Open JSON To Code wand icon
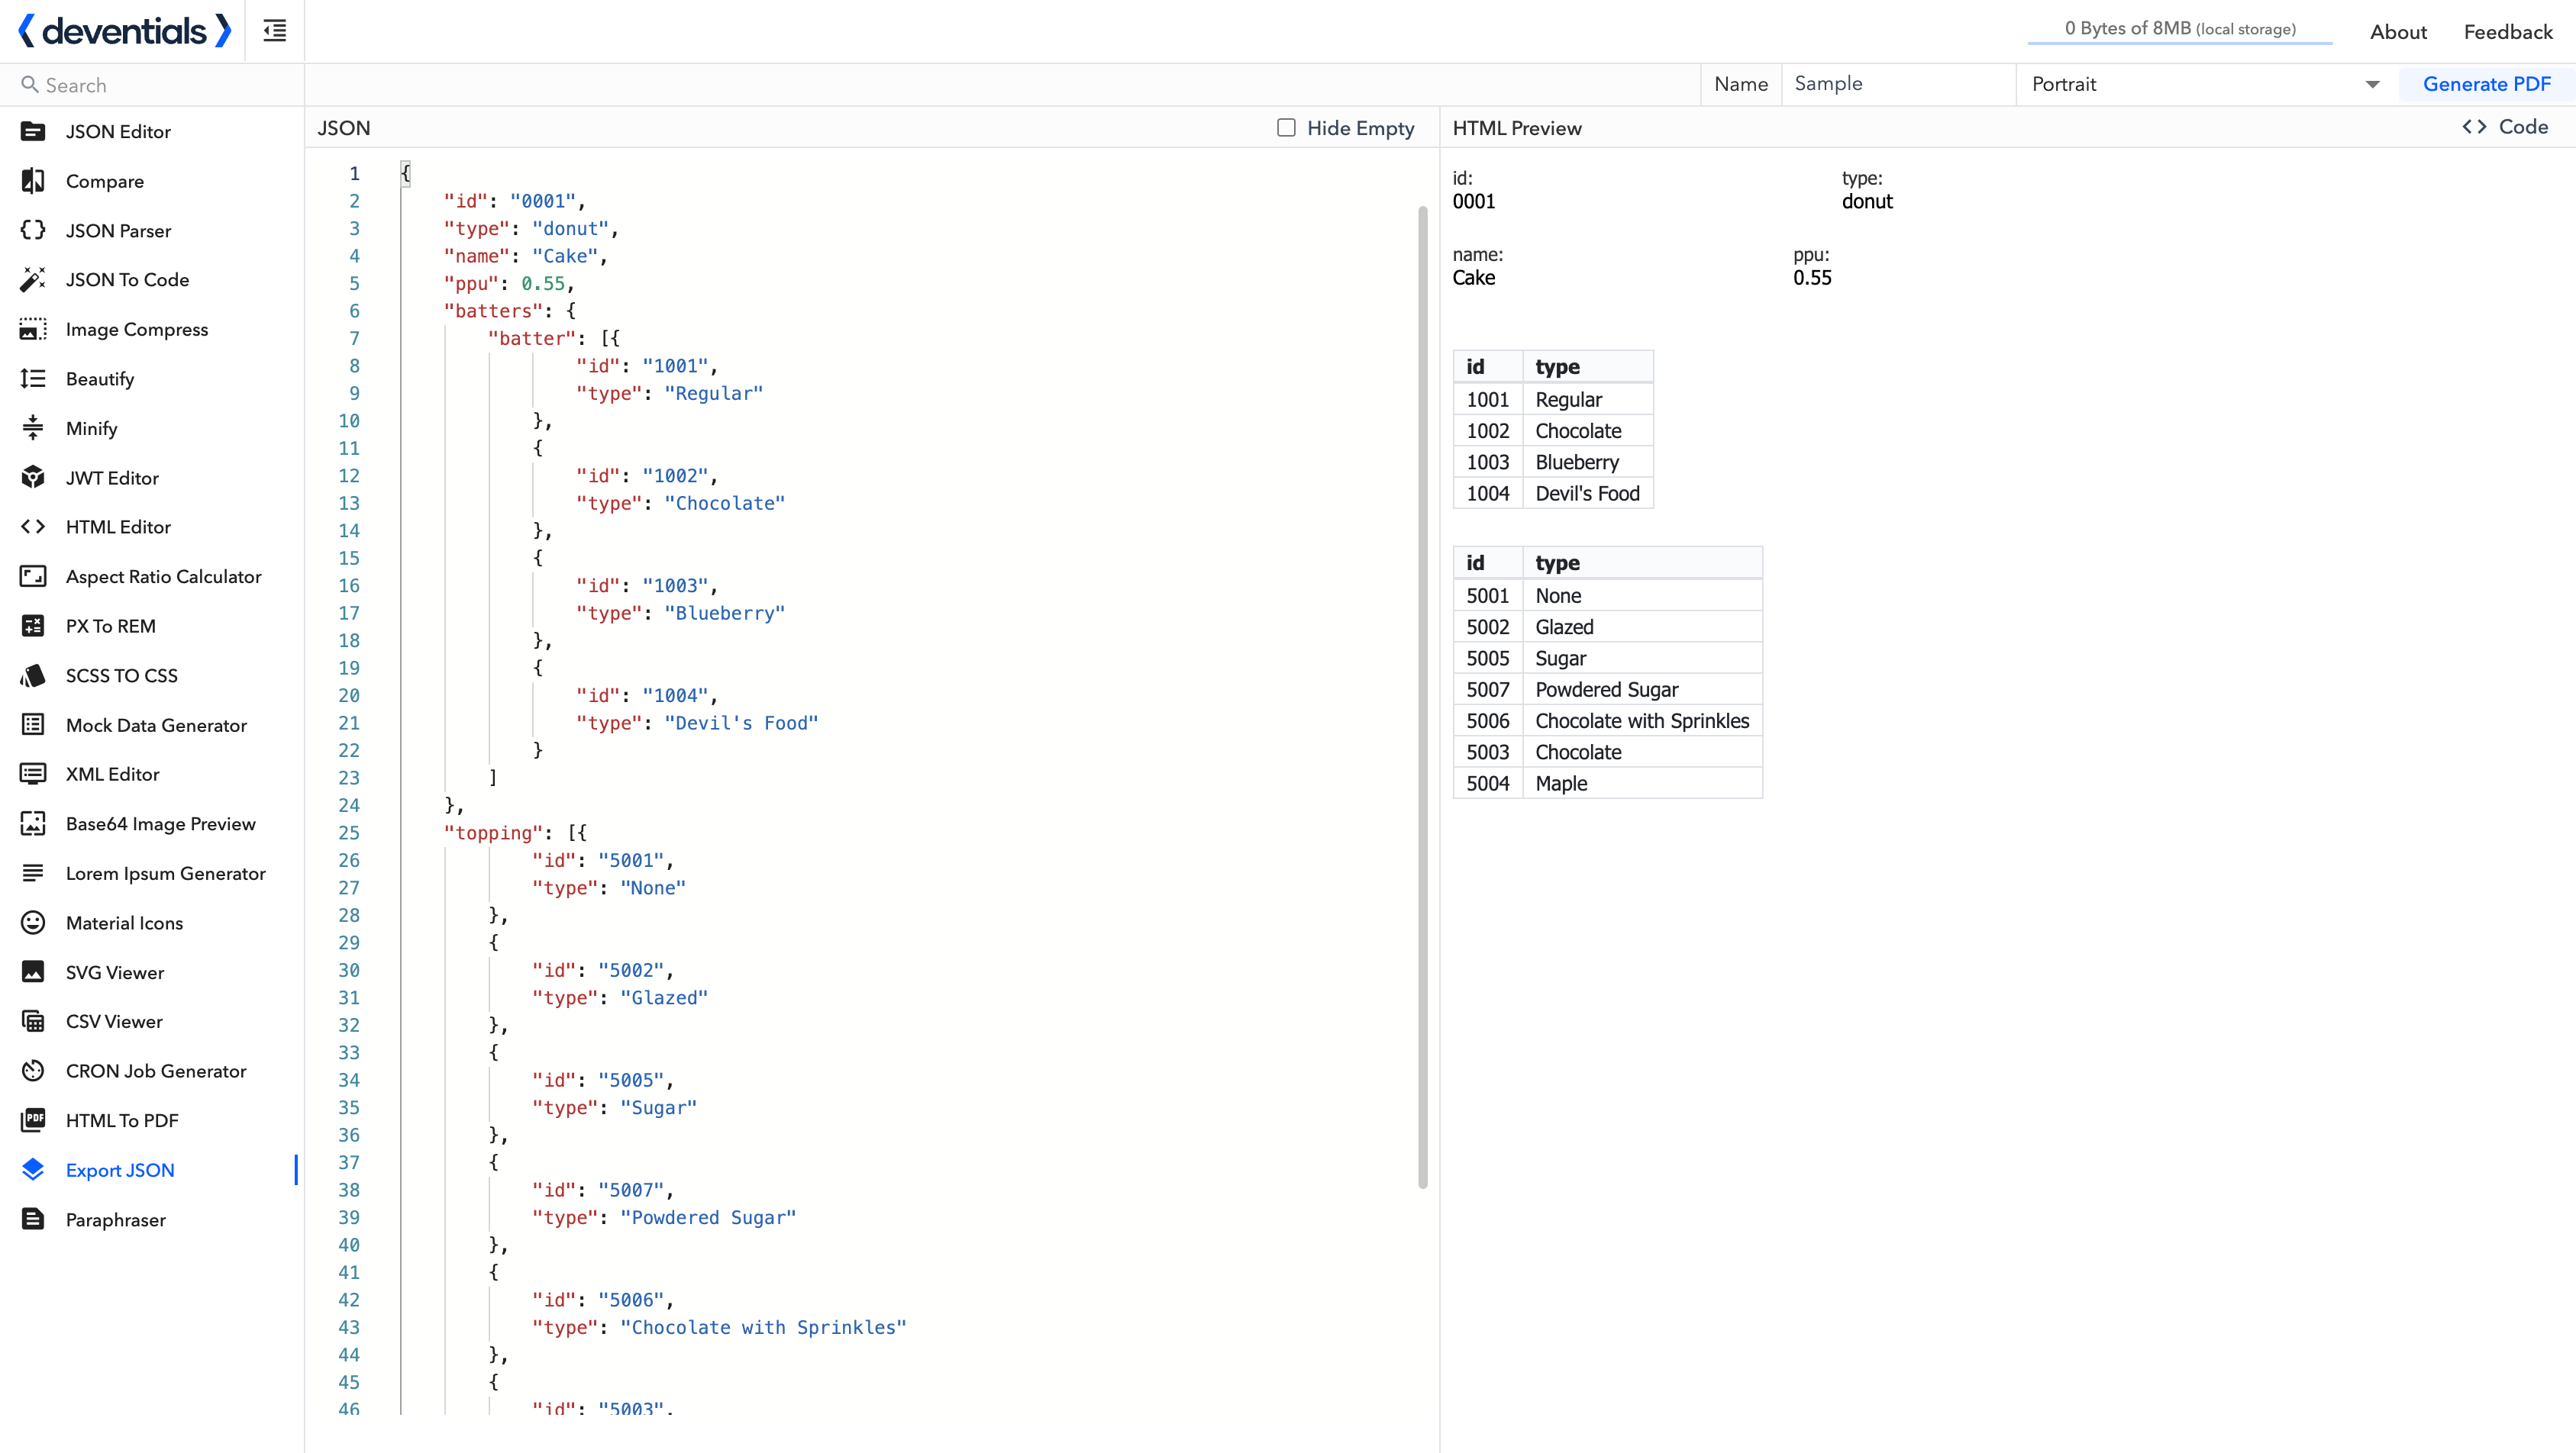Viewport: 2576px width, 1453px height. (x=33, y=280)
